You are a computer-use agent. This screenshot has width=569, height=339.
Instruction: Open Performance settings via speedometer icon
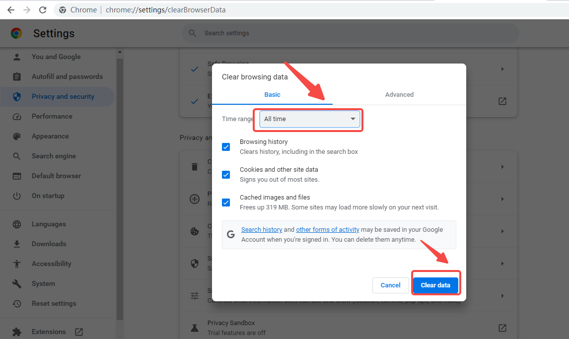click(x=17, y=117)
